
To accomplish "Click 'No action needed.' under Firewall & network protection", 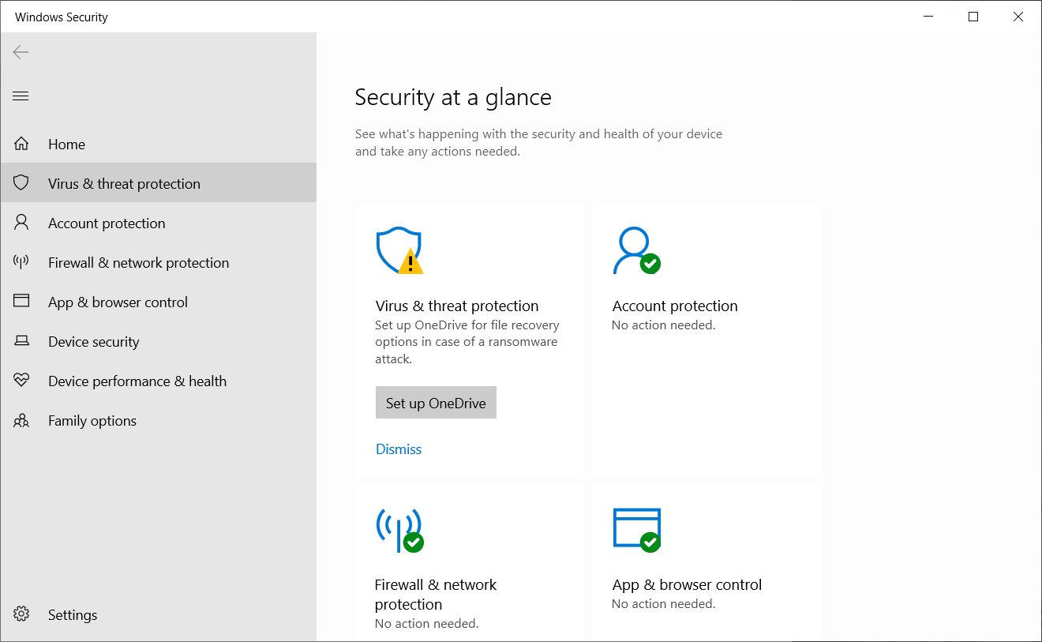I will (x=427, y=623).
